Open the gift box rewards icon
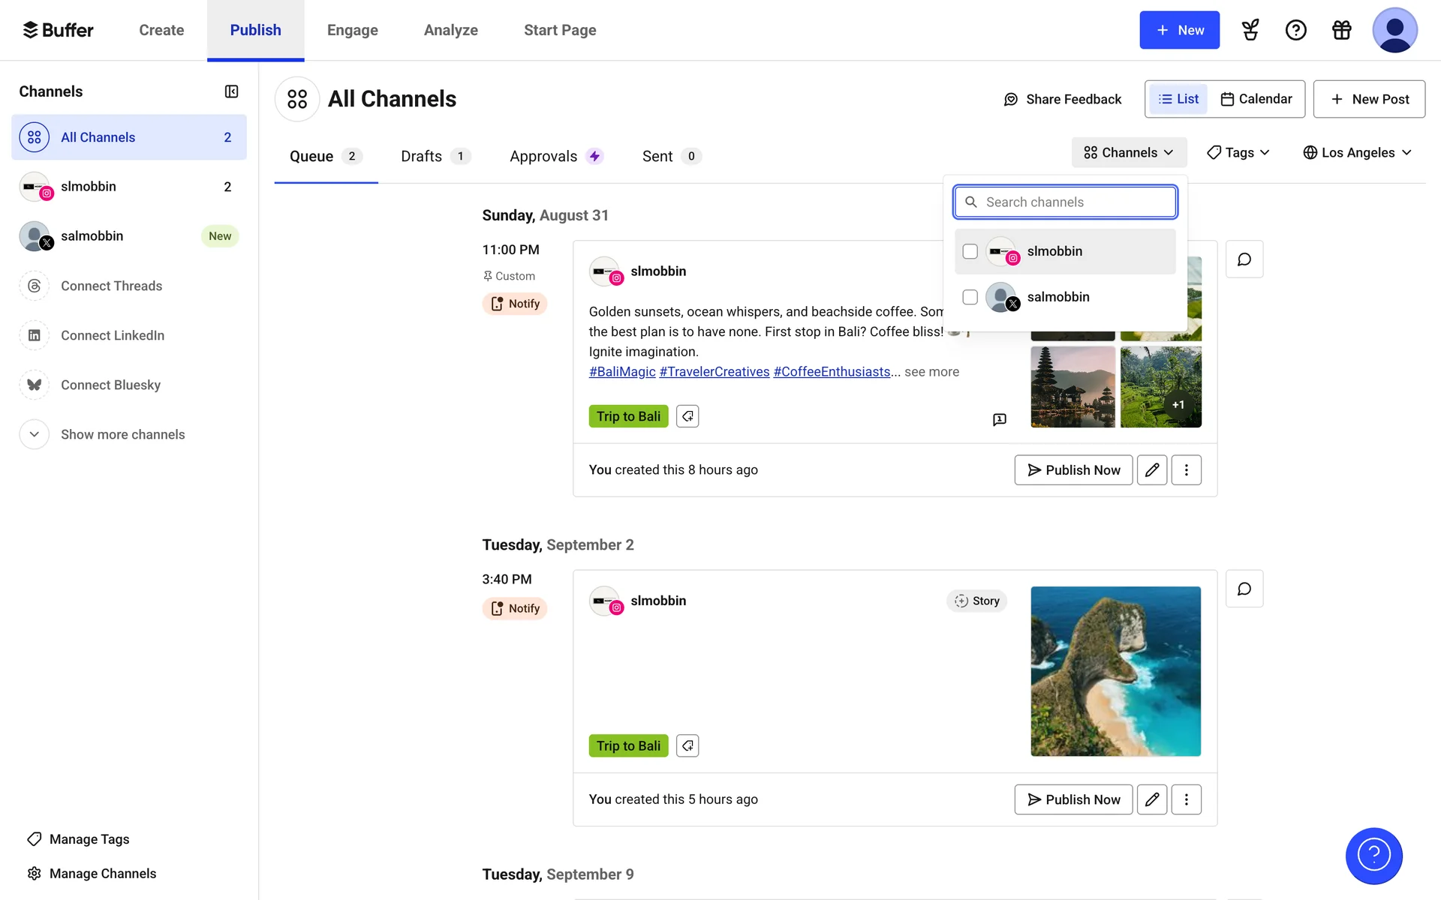The image size is (1441, 900). click(1341, 30)
